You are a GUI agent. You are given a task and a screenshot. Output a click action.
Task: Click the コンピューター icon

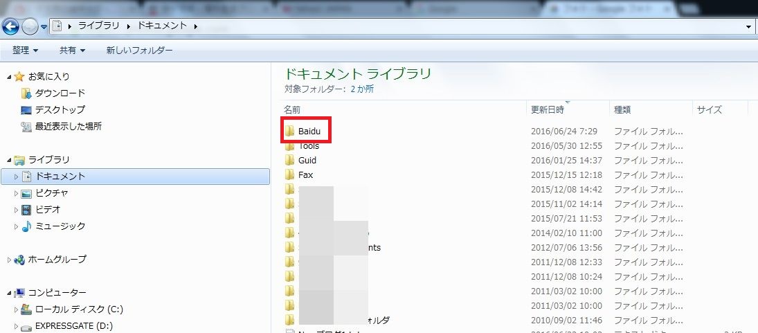(19, 293)
